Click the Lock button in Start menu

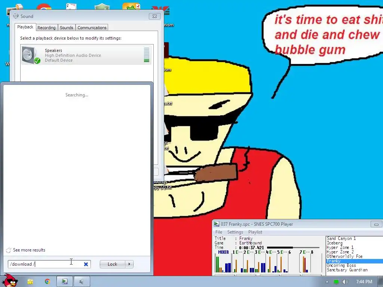pos(112,264)
